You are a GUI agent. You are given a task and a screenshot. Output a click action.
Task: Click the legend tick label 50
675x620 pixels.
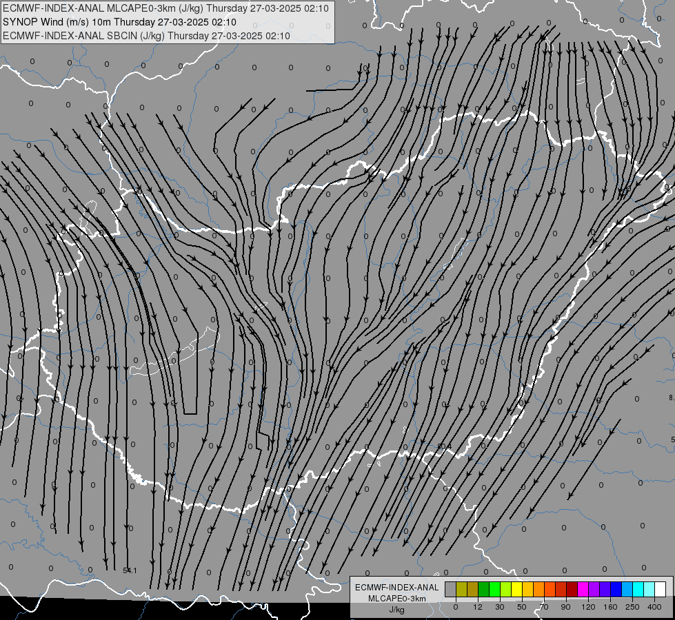522,607
